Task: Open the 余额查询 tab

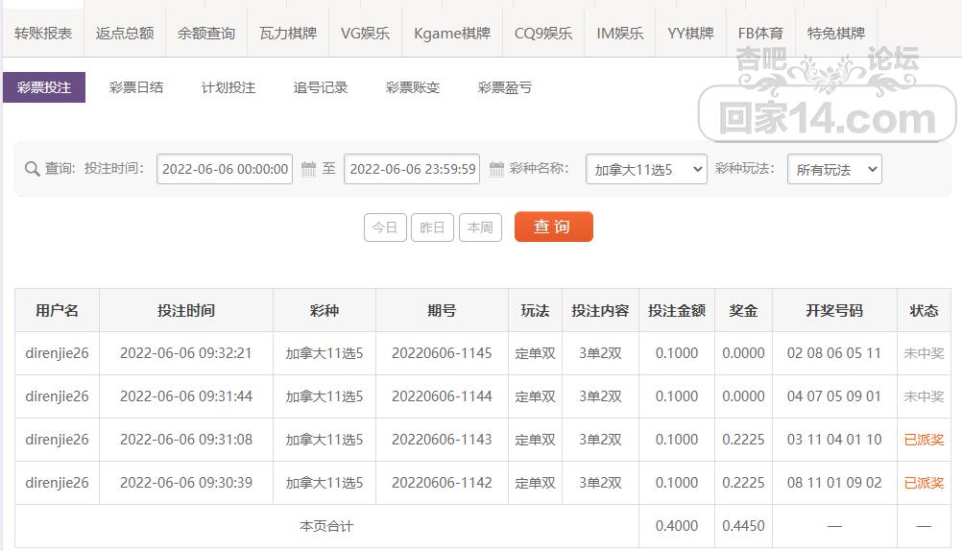Action: point(206,34)
